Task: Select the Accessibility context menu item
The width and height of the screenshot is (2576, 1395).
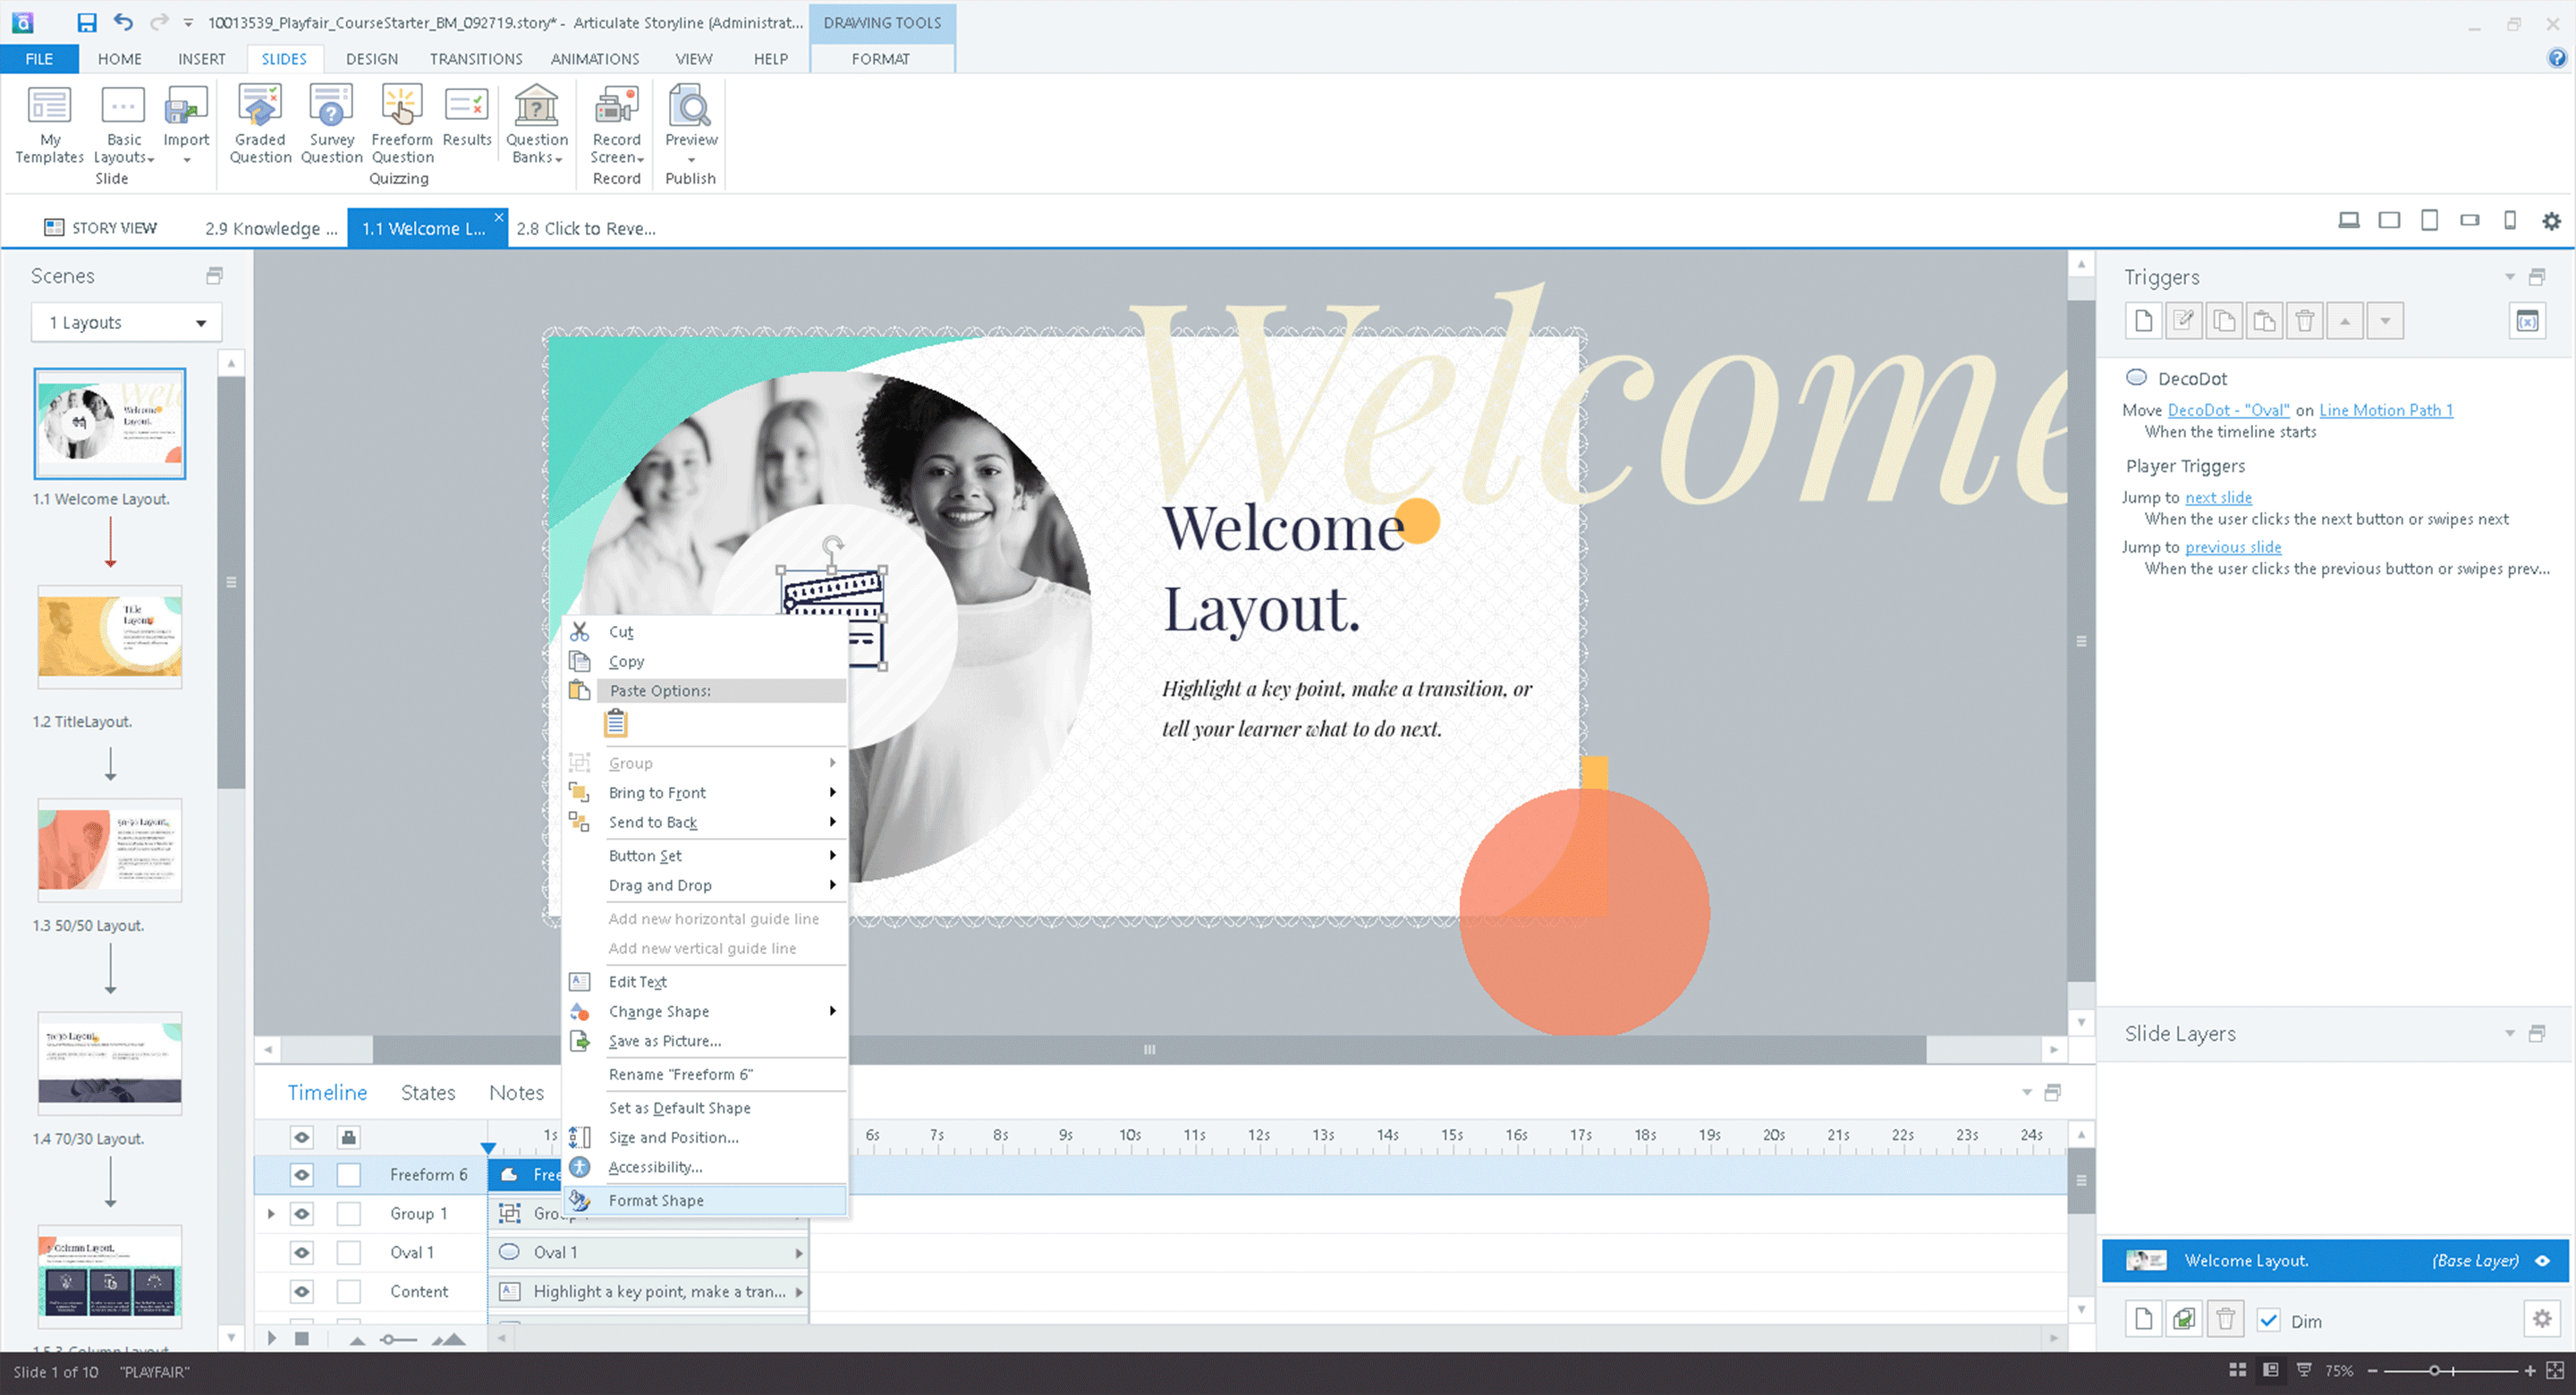Action: point(655,1166)
